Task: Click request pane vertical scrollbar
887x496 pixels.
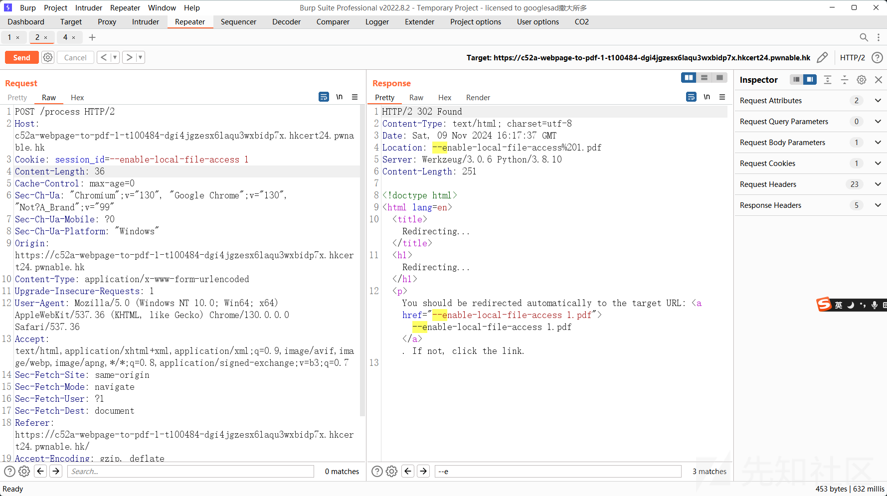Action: [362, 260]
